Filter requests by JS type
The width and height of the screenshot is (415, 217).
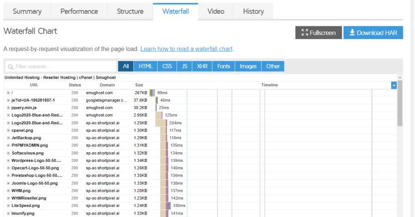(x=184, y=66)
